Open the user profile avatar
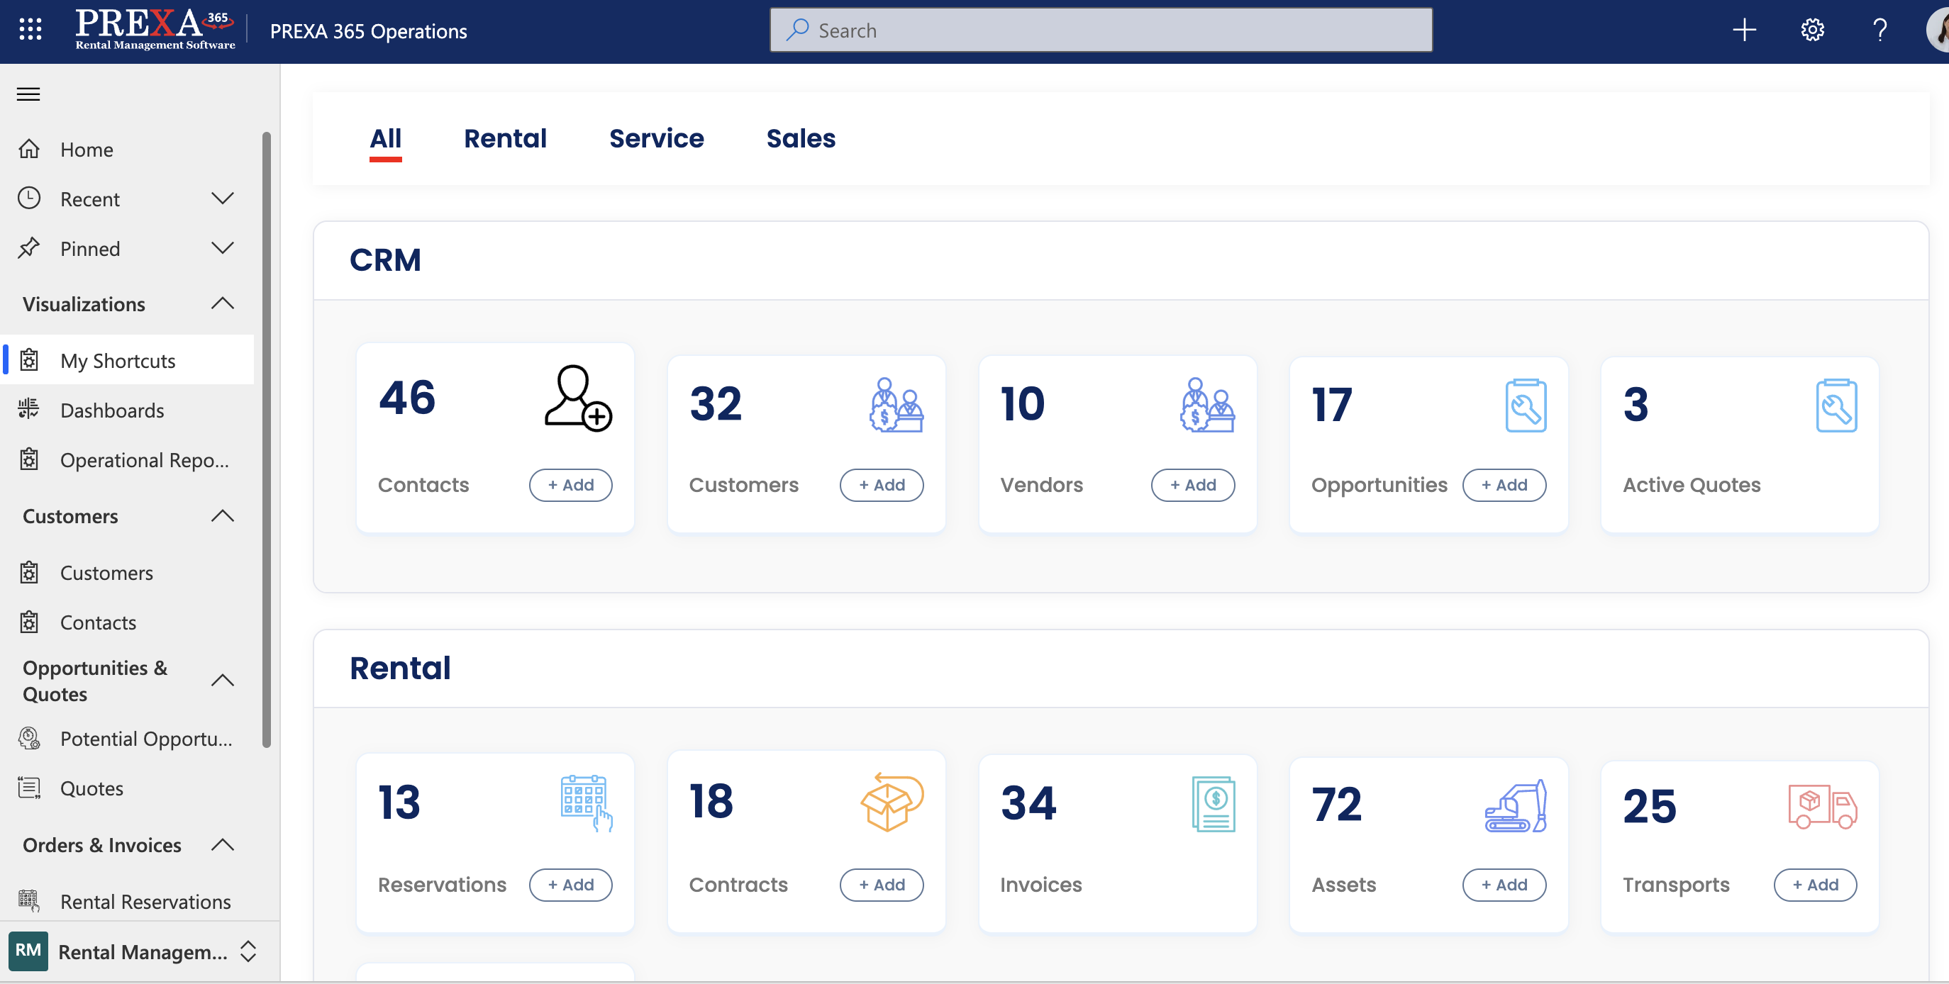This screenshot has height=984, width=1949. coord(1937,30)
